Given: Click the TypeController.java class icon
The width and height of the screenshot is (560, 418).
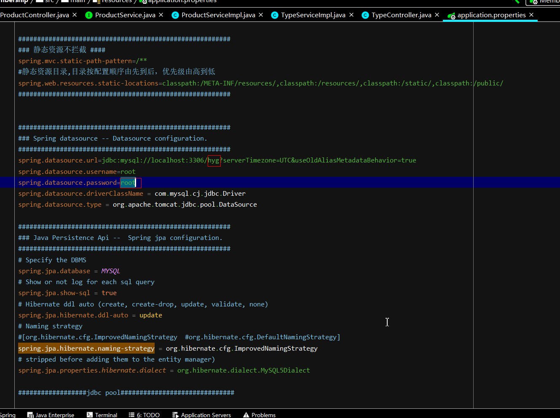Looking at the screenshot, I should pyautogui.click(x=365, y=15).
